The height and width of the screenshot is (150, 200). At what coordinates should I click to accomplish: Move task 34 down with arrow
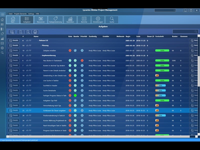click(x=30, y=120)
